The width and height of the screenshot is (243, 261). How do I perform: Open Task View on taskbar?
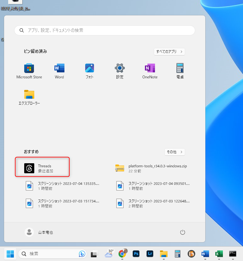(x=95, y=254)
